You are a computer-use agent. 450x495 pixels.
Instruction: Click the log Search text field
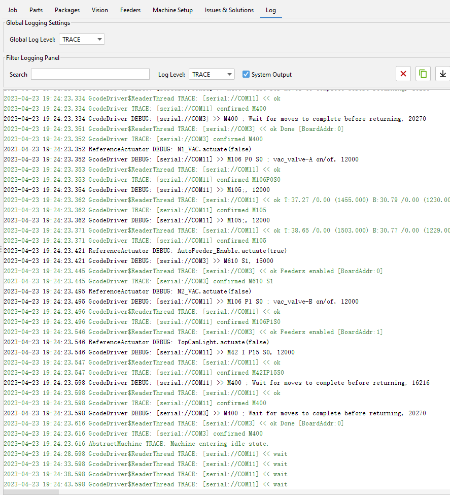tap(90, 74)
